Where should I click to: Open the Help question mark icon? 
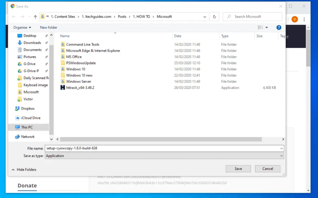(279, 28)
